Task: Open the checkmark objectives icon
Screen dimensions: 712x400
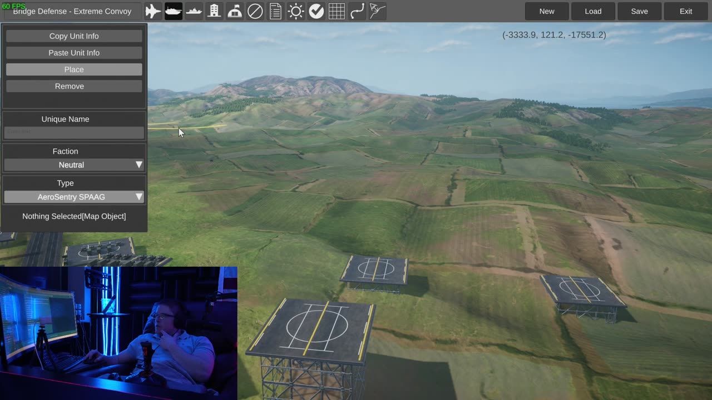Action: (316, 11)
